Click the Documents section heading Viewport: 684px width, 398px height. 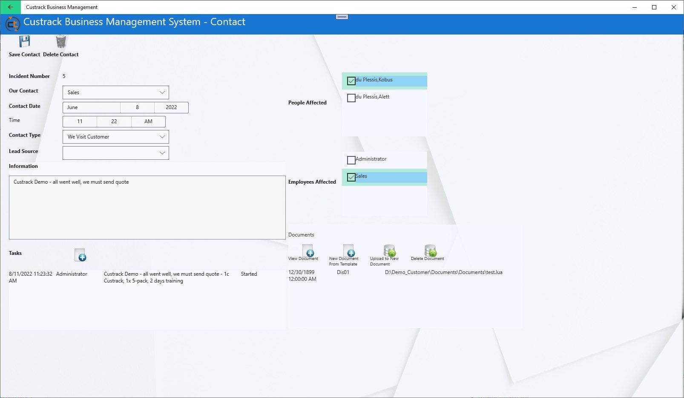(x=301, y=235)
